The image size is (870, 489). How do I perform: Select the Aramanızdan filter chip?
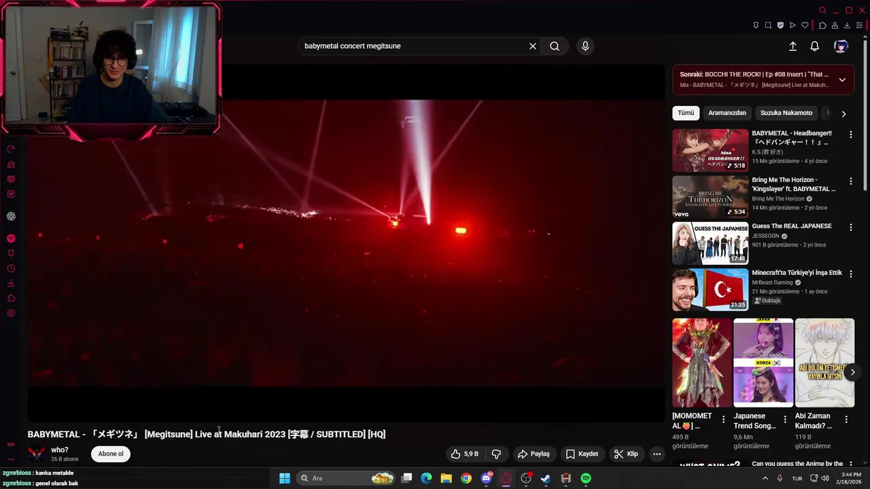pyautogui.click(x=727, y=113)
